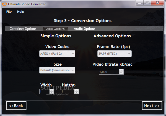Viewport: 166px width, 116px height.
Task: Close the Ultimate Video Converter window
Action: (157, 3)
